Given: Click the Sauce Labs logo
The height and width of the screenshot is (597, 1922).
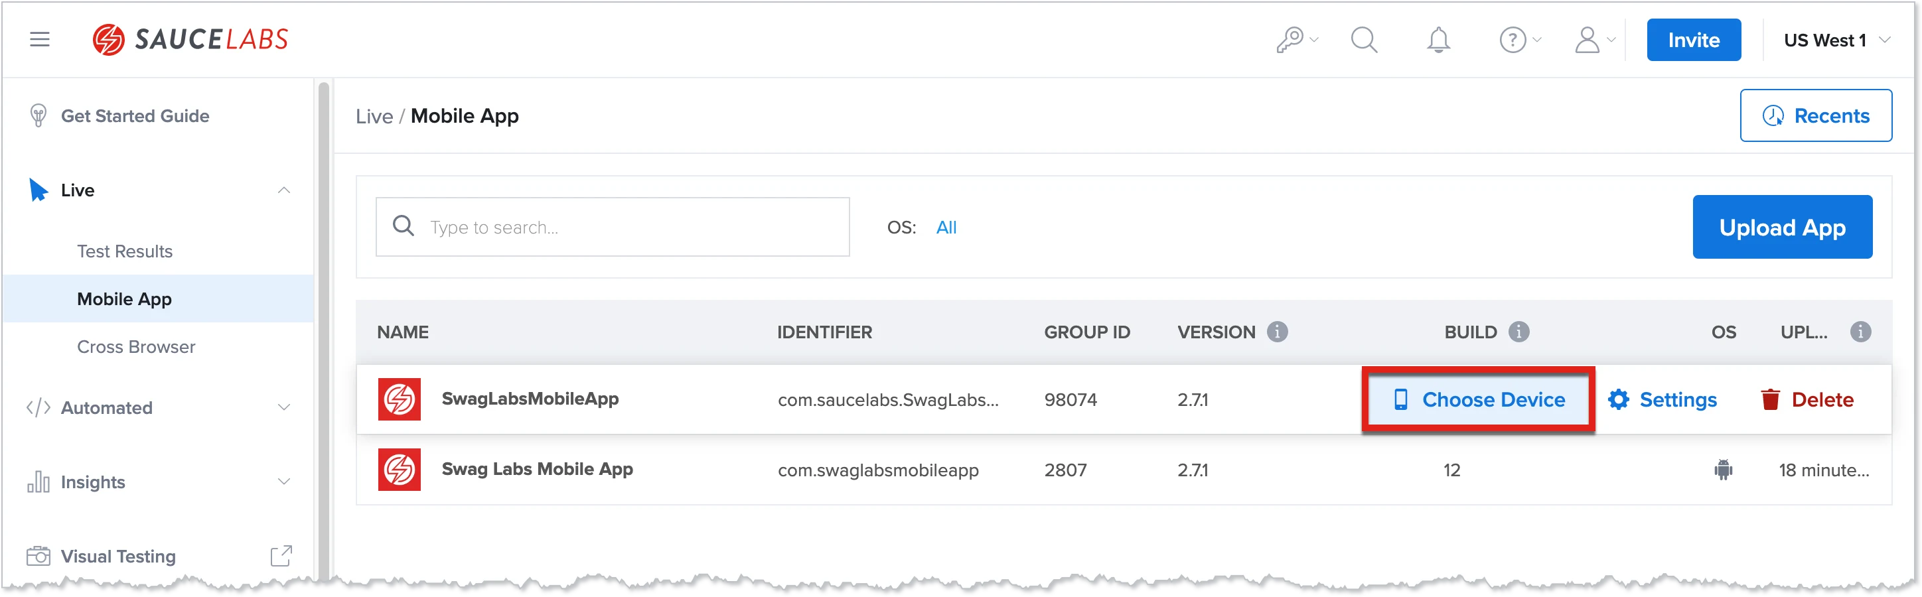Looking at the screenshot, I should (x=190, y=40).
